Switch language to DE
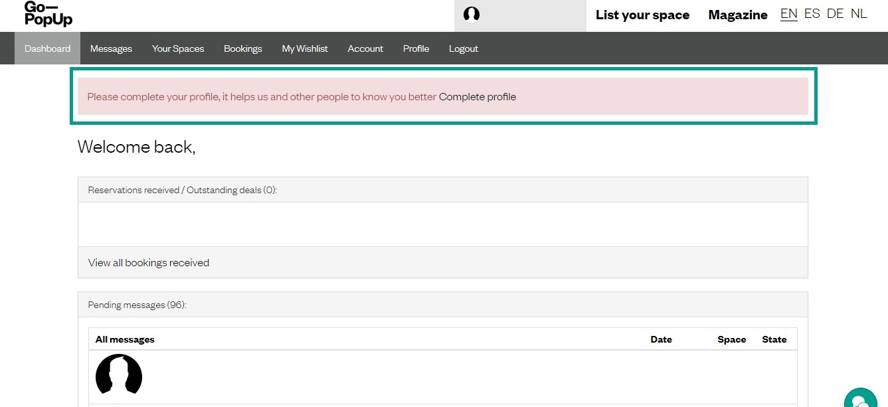The width and height of the screenshot is (888, 407). tap(835, 14)
